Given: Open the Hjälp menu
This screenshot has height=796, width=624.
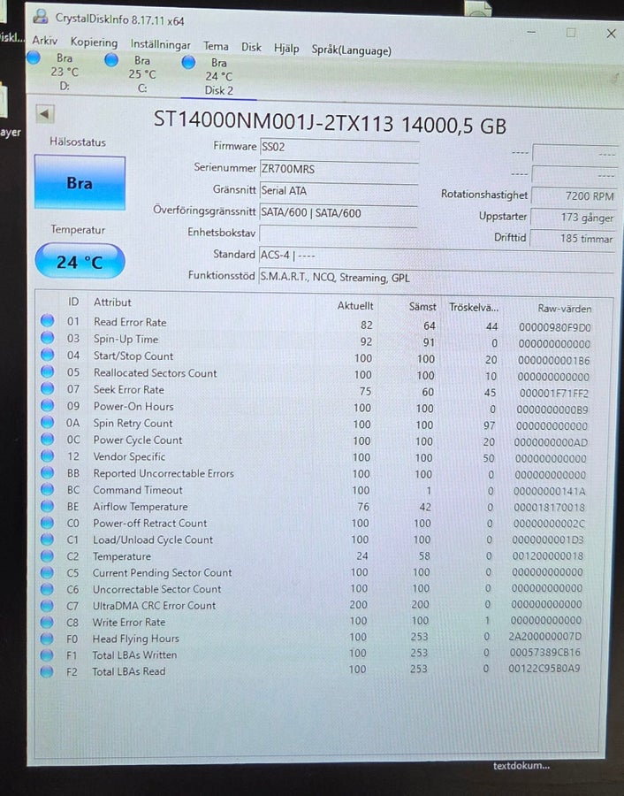Looking at the screenshot, I should pyautogui.click(x=286, y=49).
